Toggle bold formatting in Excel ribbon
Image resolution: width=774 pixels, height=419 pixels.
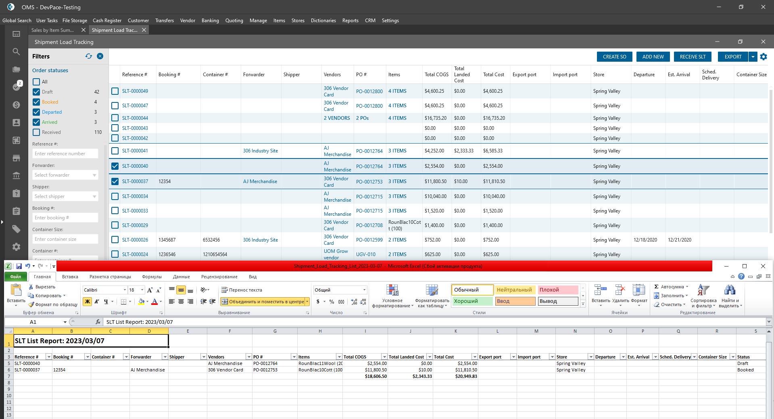point(87,302)
